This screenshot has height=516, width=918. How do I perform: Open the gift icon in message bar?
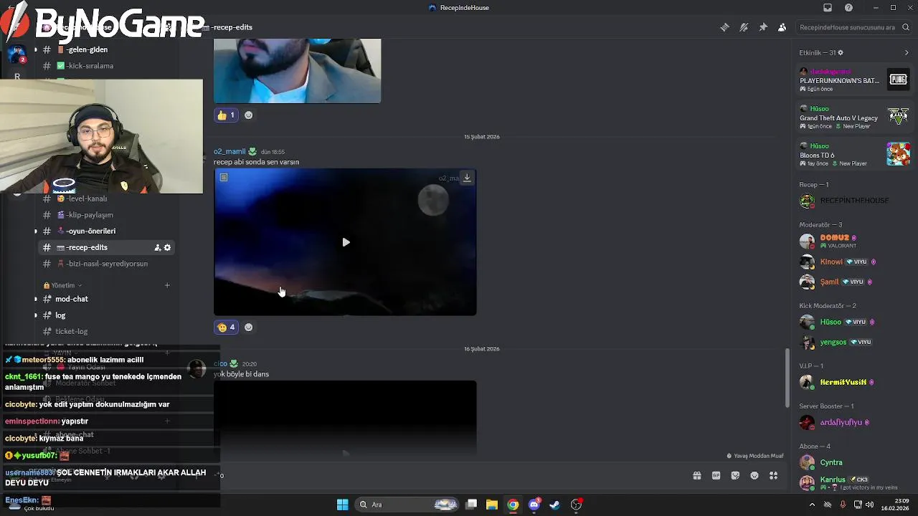coord(696,475)
